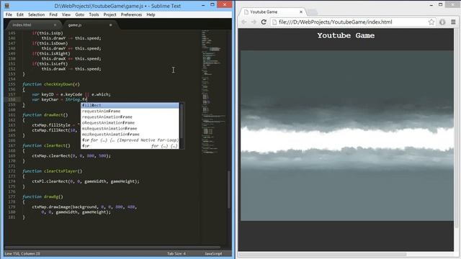461x259 pixels.
Task: Open the Chrome hamburger menu
Action: 453,22
